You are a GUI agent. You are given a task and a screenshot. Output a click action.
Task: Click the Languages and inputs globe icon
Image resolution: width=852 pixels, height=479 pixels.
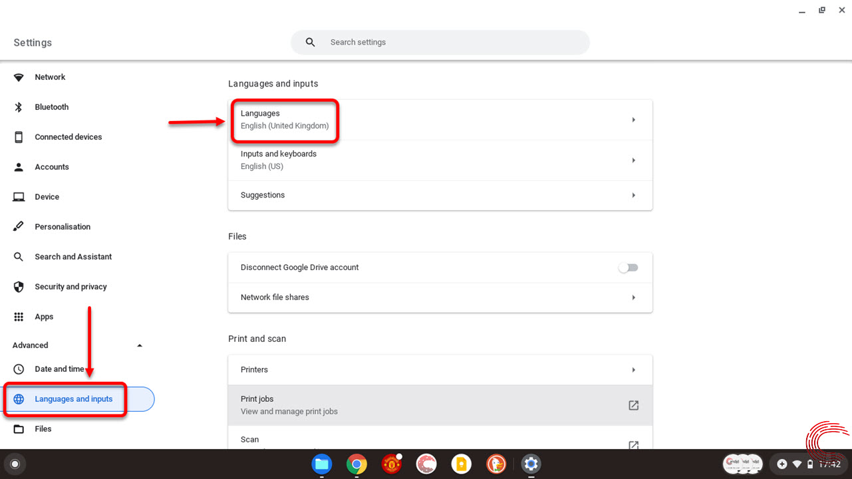pos(19,399)
